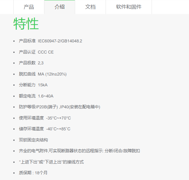
Task: Click the 分断/闭合/故障脱扣 status text
Action: [122, 151]
